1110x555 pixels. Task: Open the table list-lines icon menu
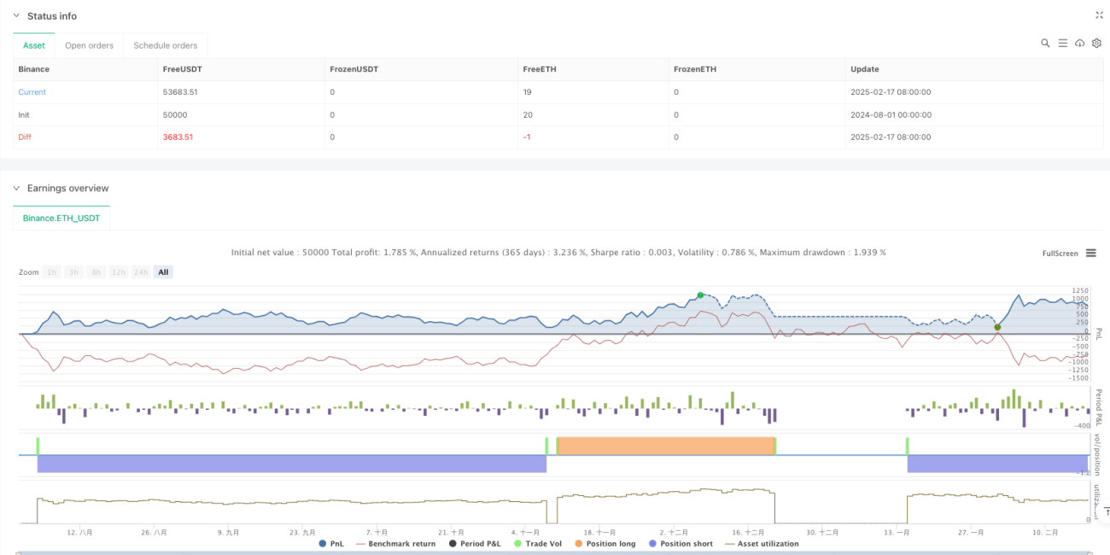(1062, 43)
